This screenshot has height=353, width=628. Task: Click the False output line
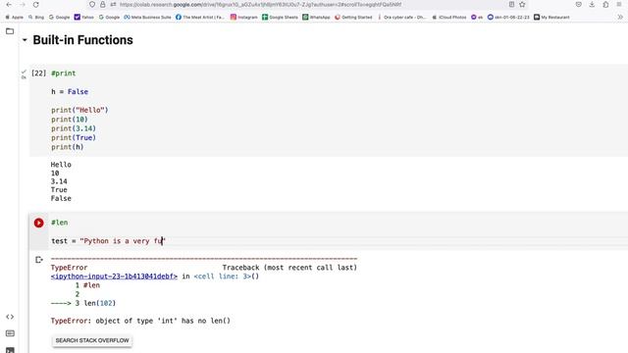pos(61,198)
